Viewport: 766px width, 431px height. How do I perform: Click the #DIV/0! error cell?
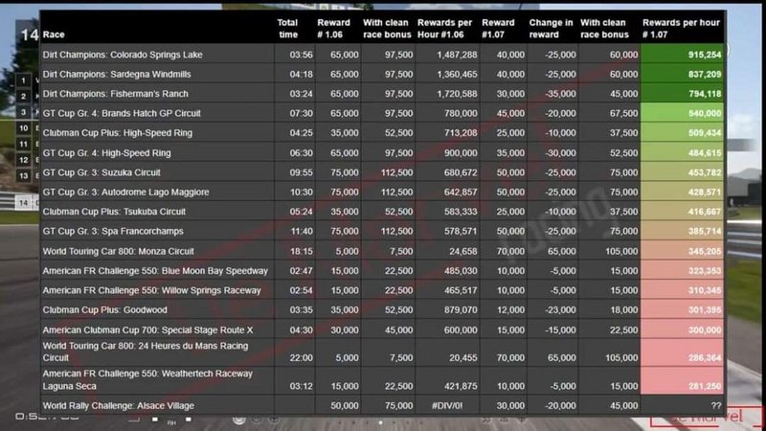point(447,405)
